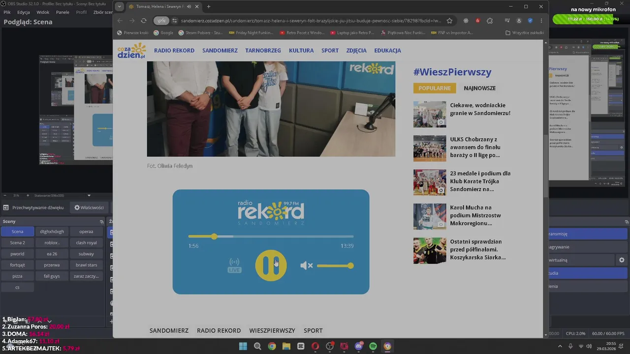Open the Widok menu in OBS
The height and width of the screenshot is (354, 630).
(43, 12)
